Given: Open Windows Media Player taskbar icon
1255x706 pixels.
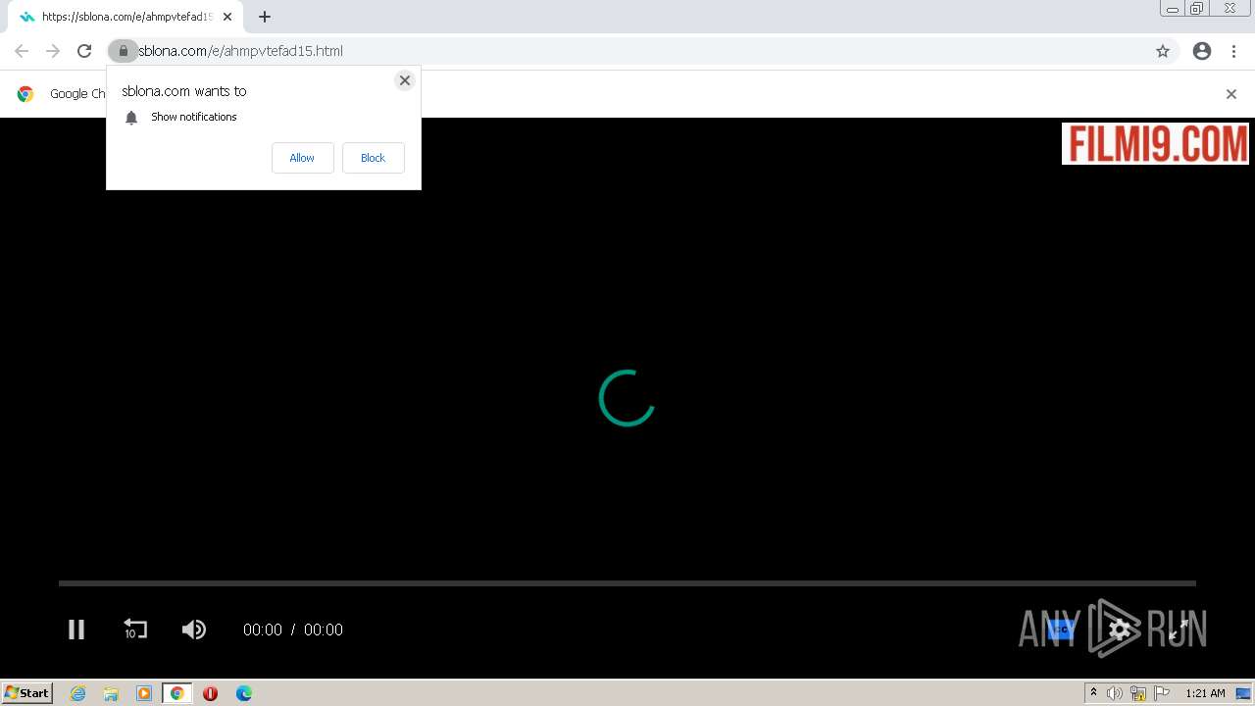Looking at the screenshot, I should [x=144, y=693].
